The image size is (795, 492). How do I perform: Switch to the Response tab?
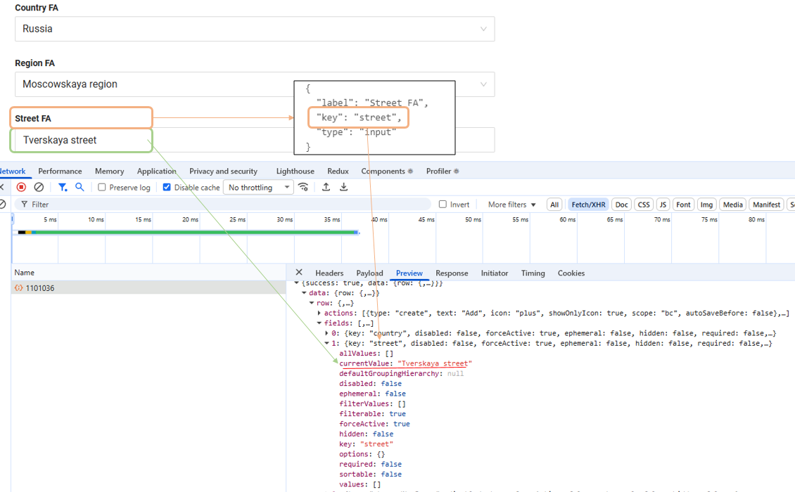(x=452, y=273)
